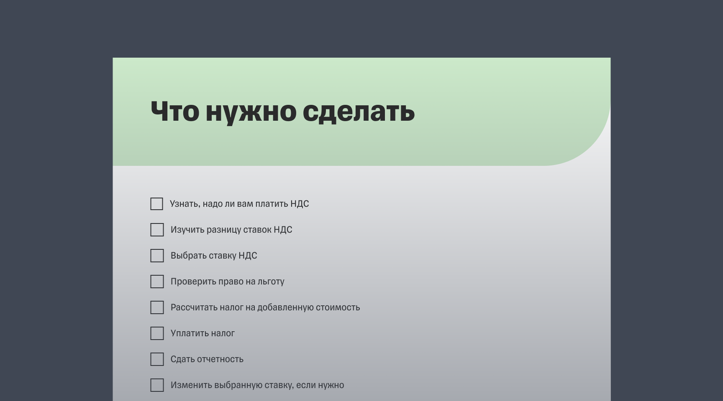This screenshot has width=723, height=401.
Task: Select the 'Изучить разницу ставок НДС' item
Action: (232, 230)
